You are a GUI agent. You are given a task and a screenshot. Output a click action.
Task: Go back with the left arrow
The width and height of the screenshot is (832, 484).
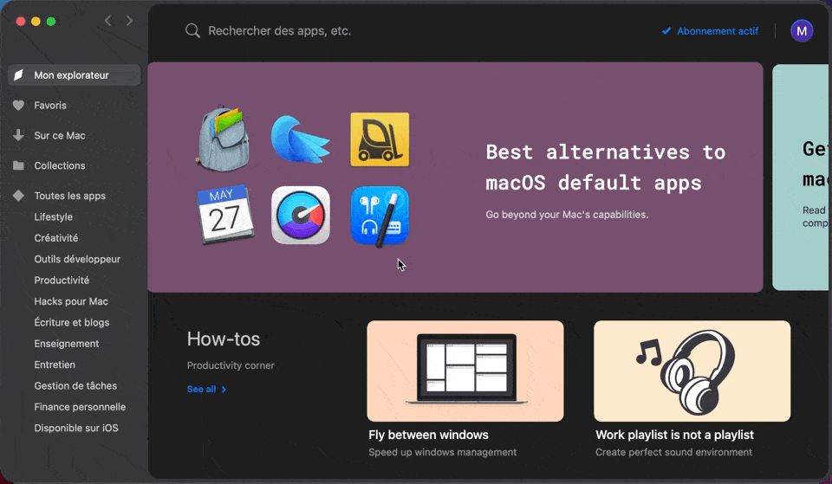(108, 21)
